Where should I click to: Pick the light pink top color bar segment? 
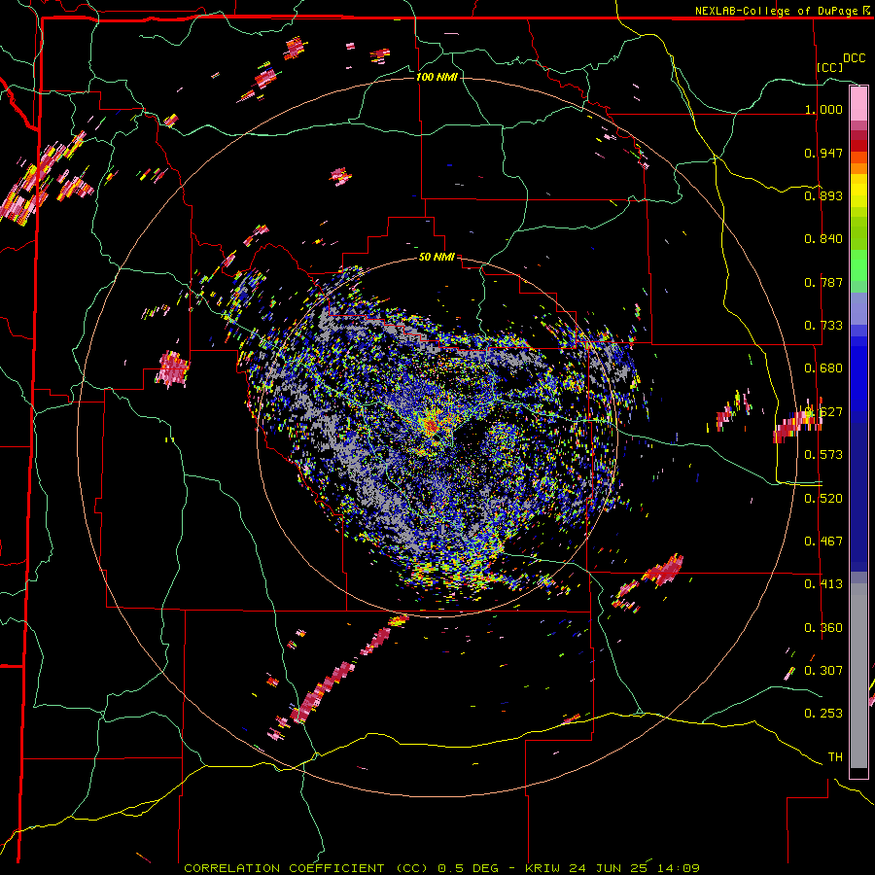(x=858, y=104)
